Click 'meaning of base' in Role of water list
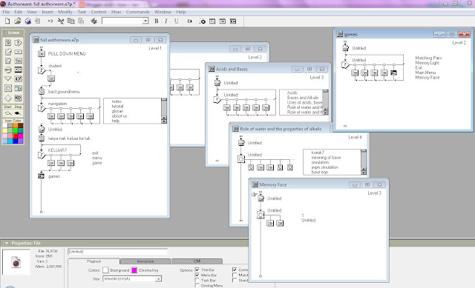The height and width of the screenshot is (288, 475). (326, 158)
